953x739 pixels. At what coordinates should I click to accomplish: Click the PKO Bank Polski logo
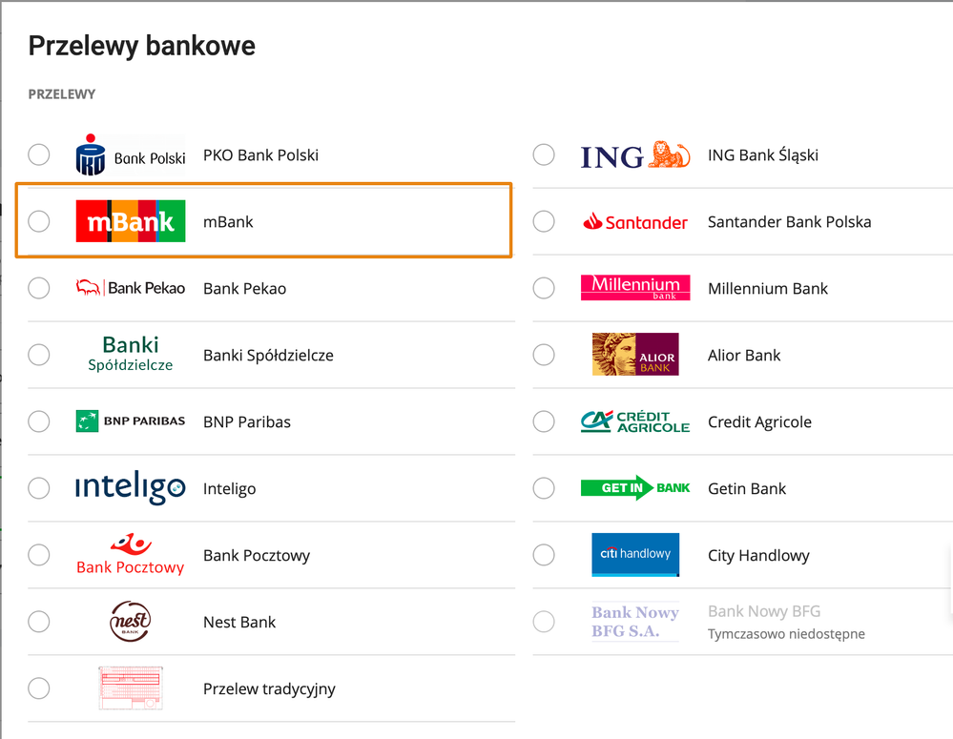coord(131,155)
